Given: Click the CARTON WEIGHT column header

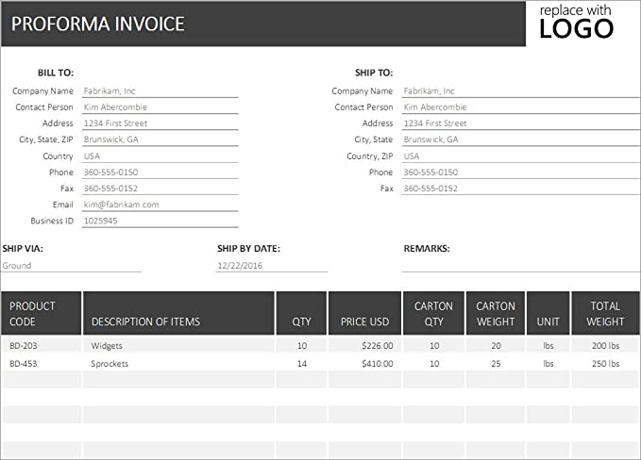Looking at the screenshot, I should [496, 313].
